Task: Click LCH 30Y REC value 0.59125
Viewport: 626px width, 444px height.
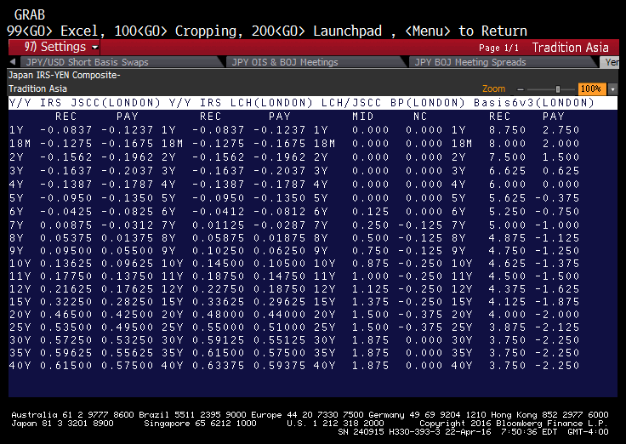Action: click(x=218, y=340)
